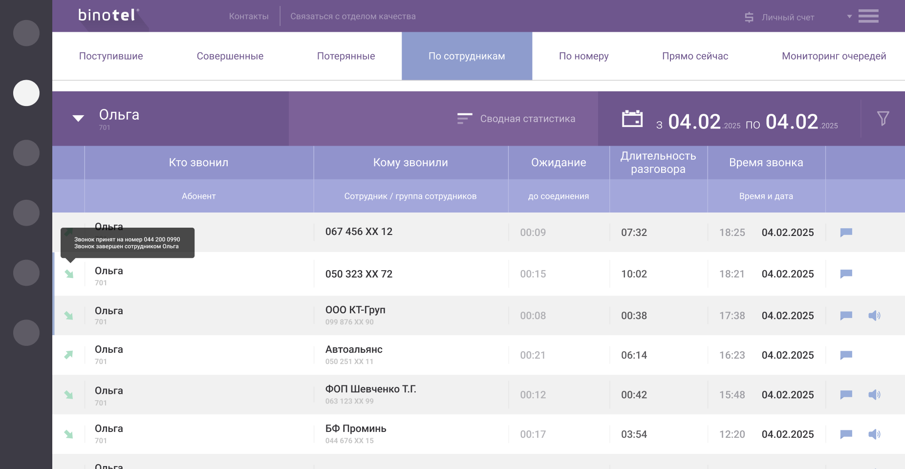Click the currency icon beside Личный счет
905x469 pixels.
tap(749, 17)
